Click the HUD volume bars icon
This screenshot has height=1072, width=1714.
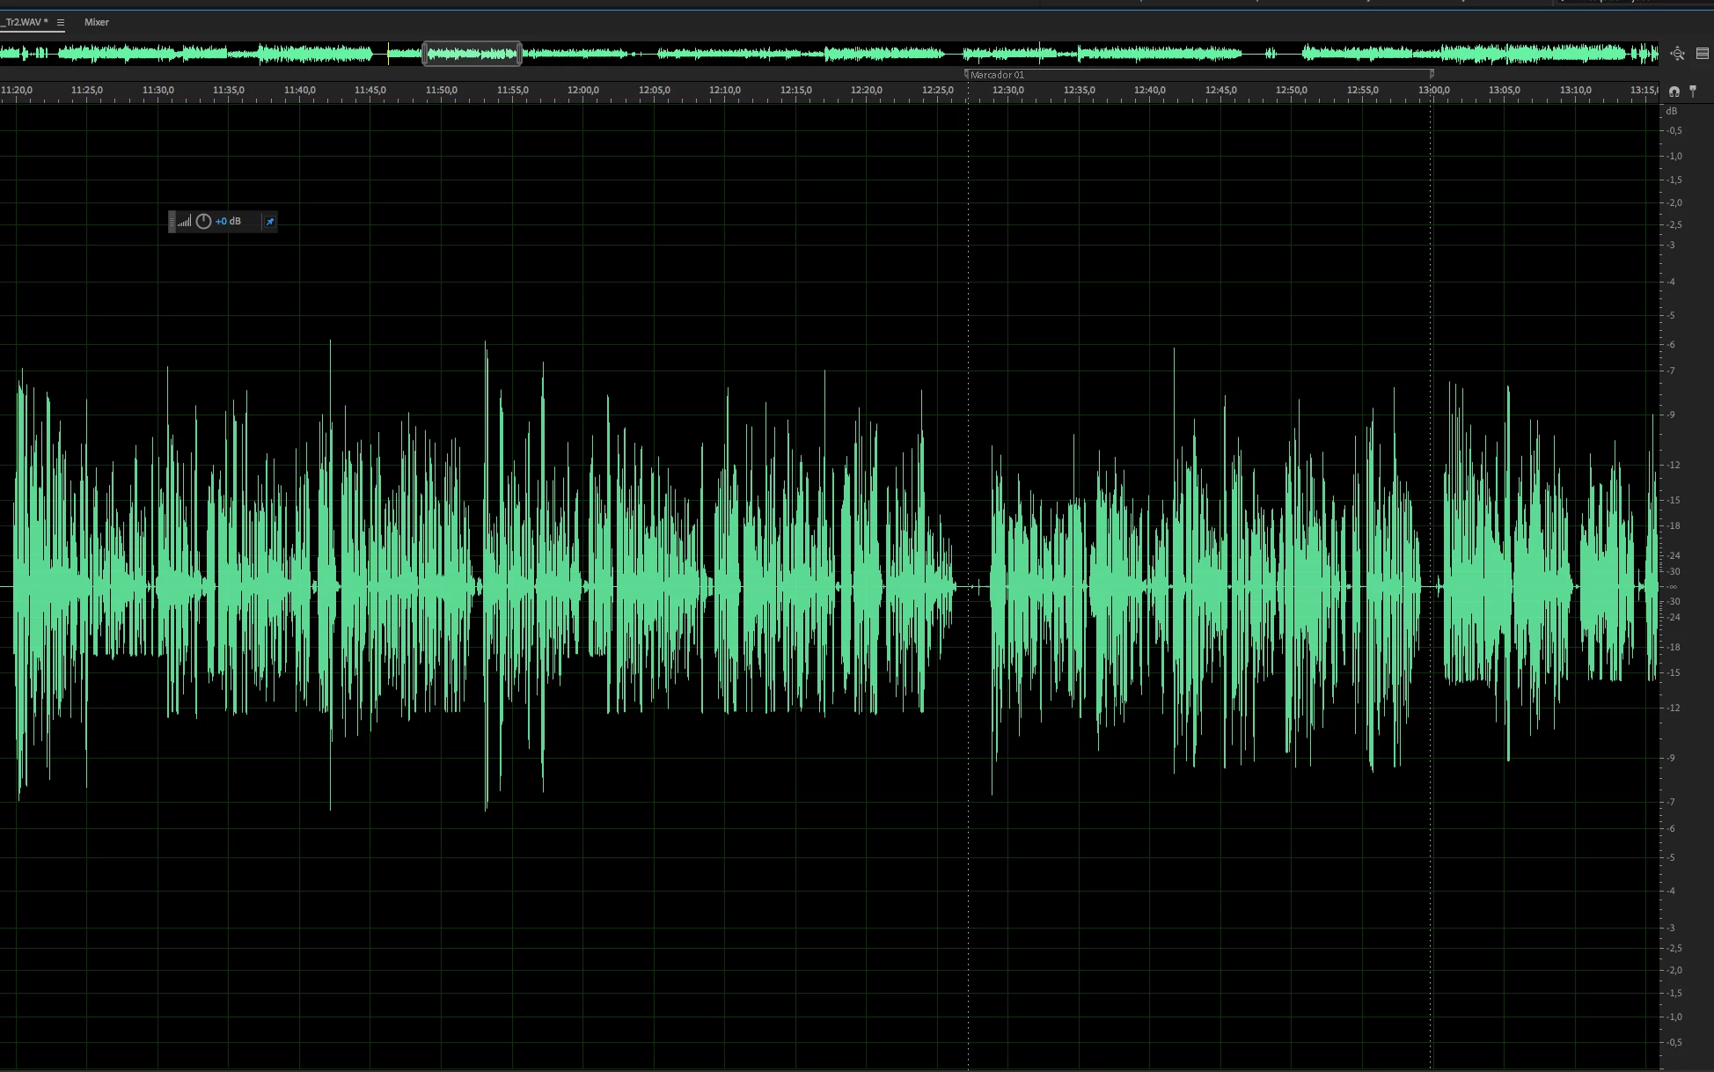(x=184, y=222)
